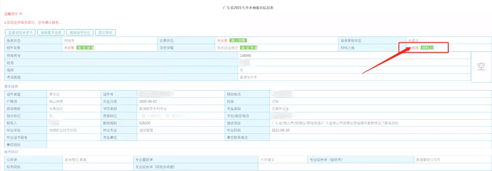492x171 pixels.
Task: Click the 酒店管理 major value
Action: tap(146, 130)
